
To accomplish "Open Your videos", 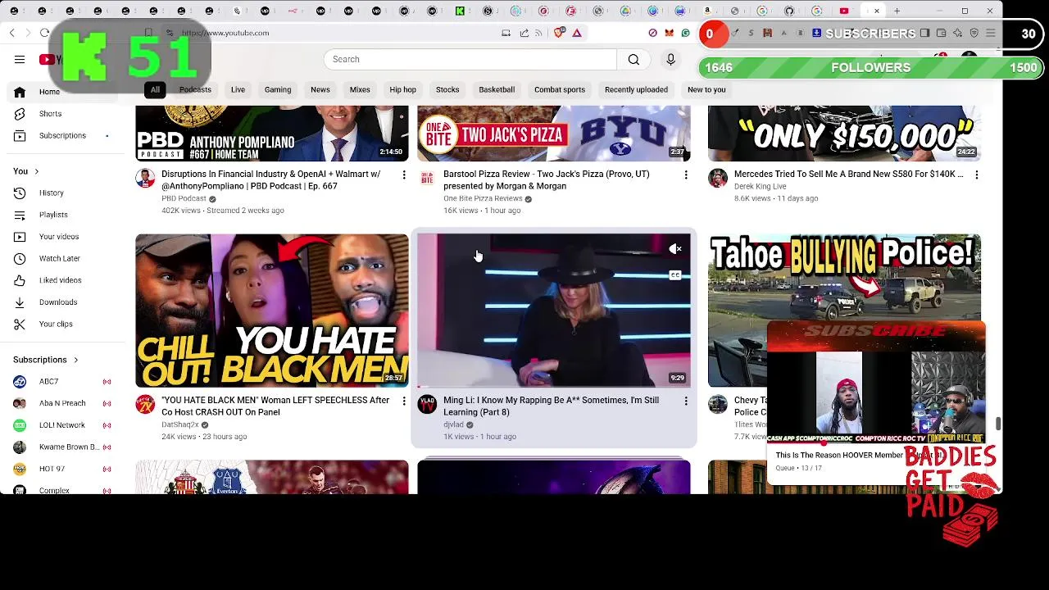I will [59, 237].
